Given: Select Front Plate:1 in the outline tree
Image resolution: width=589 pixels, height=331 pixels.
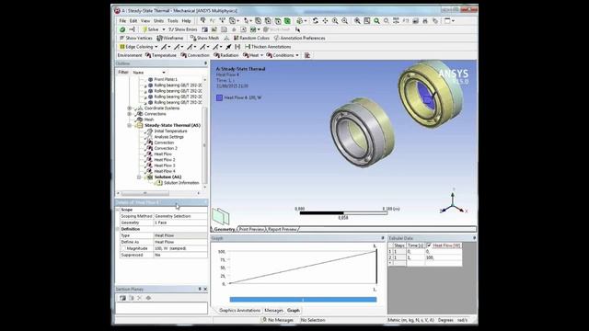Looking at the screenshot, I should pos(166,80).
